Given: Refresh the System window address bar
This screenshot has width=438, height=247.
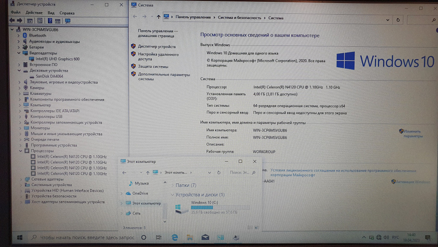Looking at the screenshot, I should pos(398,20).
